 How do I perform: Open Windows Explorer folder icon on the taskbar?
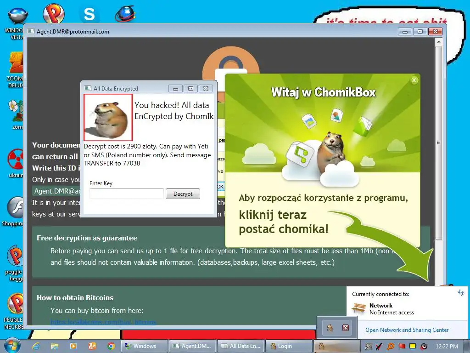tap(55, 346)
